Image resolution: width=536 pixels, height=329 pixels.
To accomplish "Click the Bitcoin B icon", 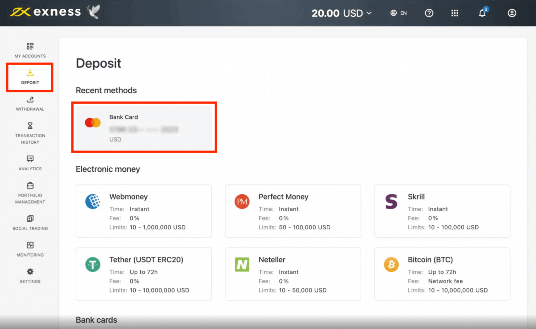I will (x=391, y=264).
